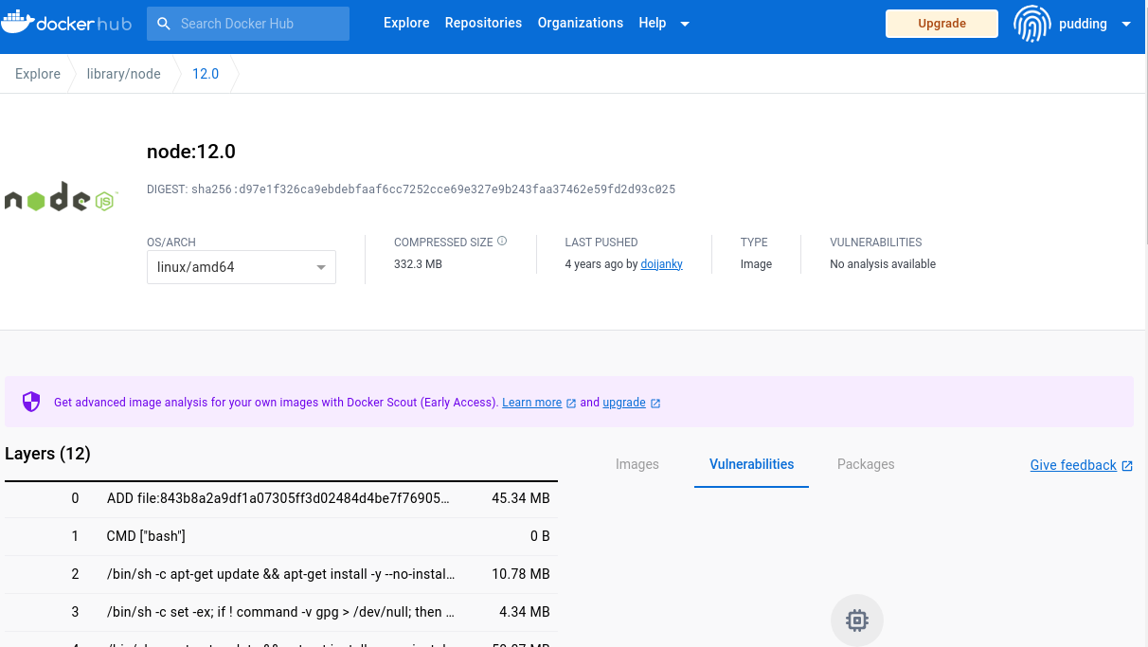Viewport: 1148px width, 647px height.
Task: Switch to the Packages tab
Action: click(866, 464)
